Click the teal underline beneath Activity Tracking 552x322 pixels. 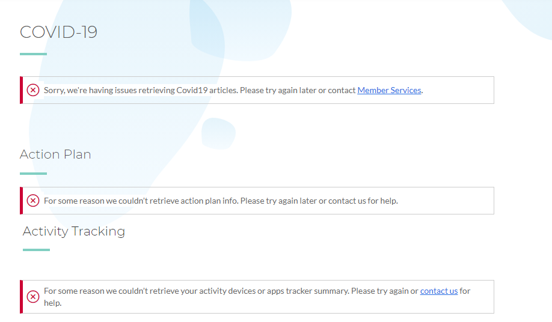[x=36, y=250]
